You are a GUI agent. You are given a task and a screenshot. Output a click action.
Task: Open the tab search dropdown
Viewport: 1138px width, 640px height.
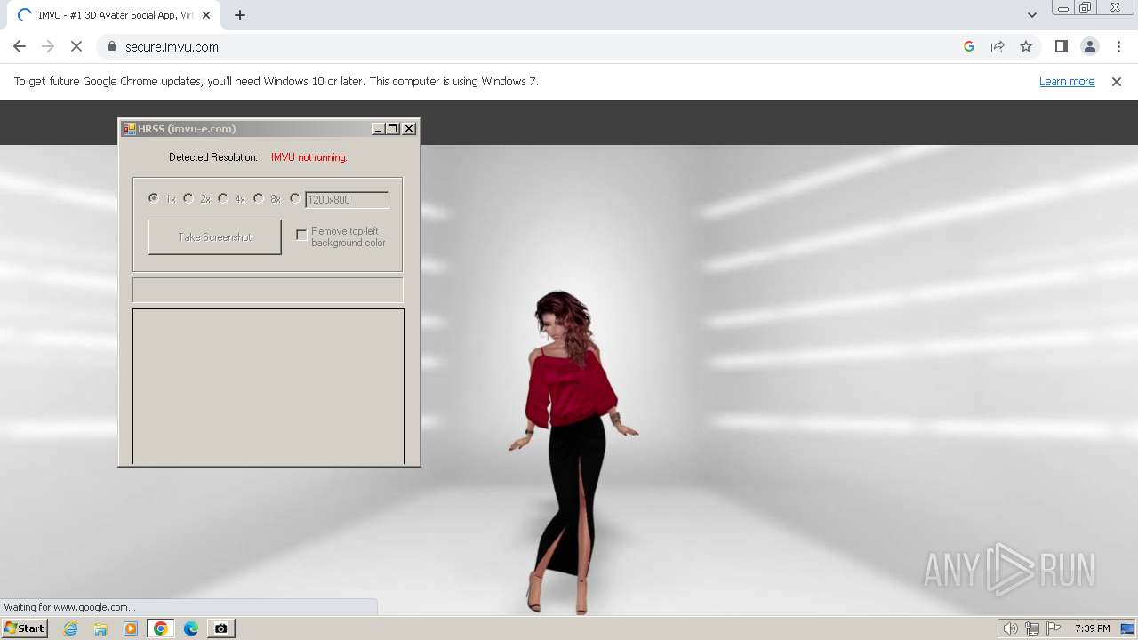(1031, 15)
